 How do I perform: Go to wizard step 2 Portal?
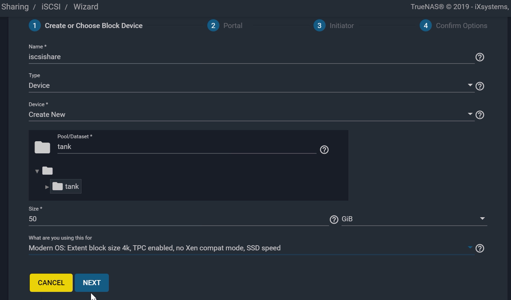pos(225,26)
